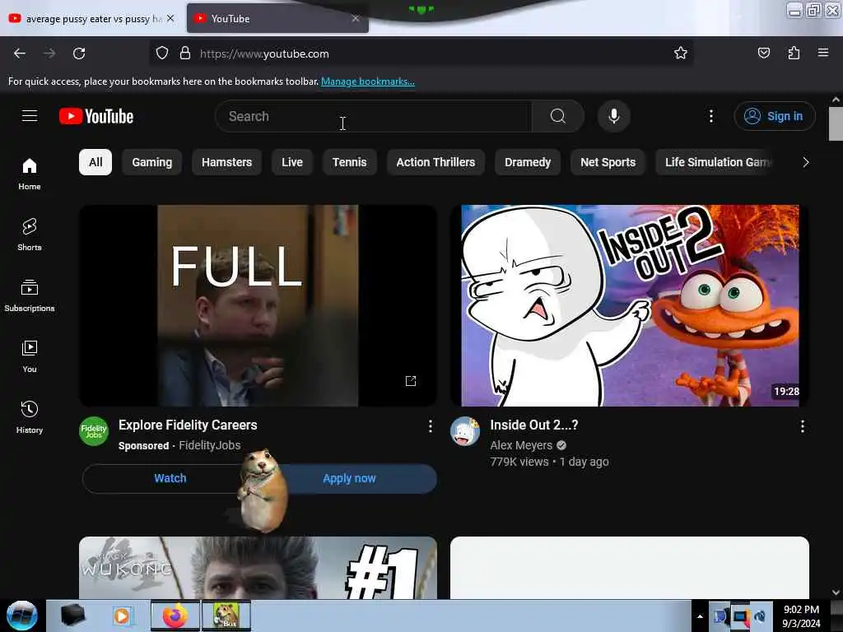Open the Manage bookmarks link
The image size is (843, 632).
click(368, 81)
